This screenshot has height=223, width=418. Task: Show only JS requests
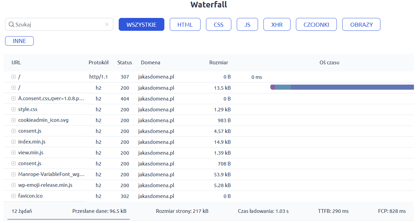click(x=247, y=25)
